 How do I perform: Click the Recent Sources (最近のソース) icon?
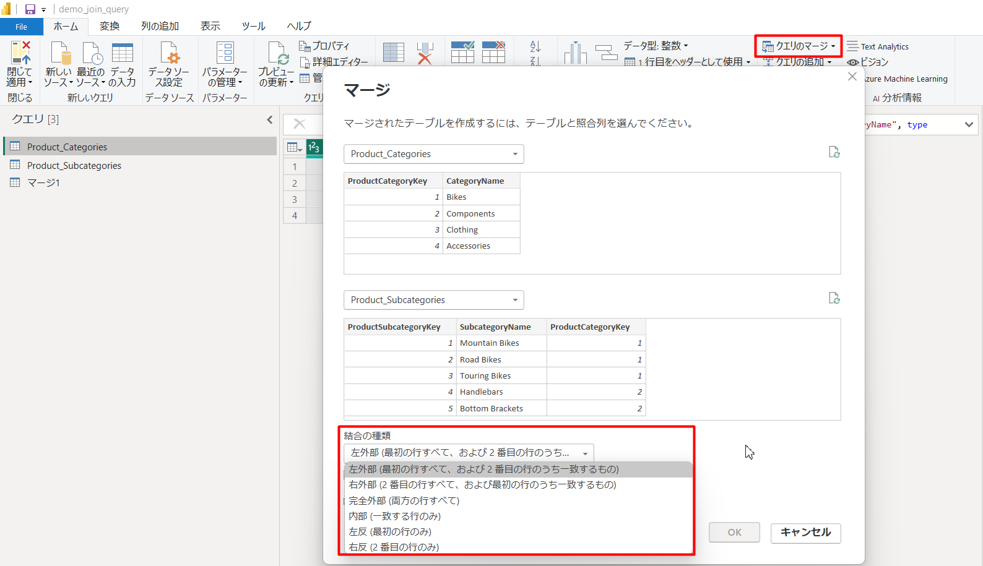[90, 54]
